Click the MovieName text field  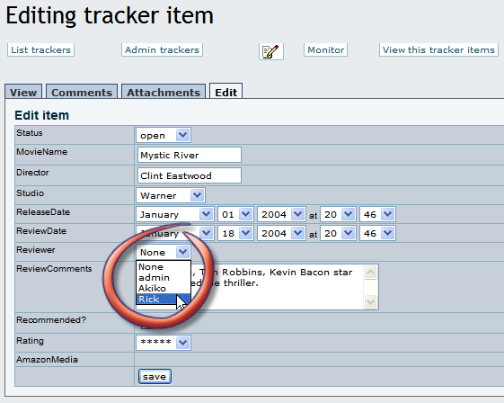click(189, 155)
